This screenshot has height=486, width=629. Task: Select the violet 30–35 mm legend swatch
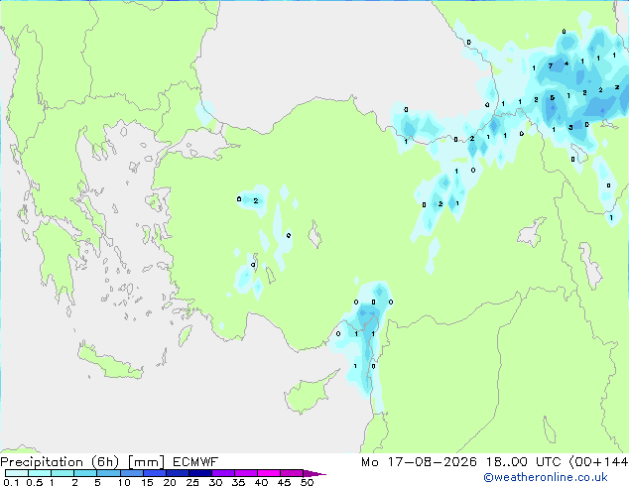click(222, 473)
